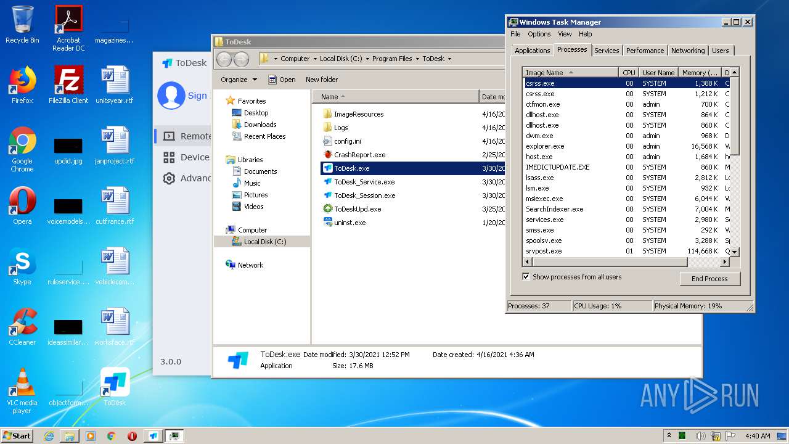Open Help menu in Task Manager

click(x=585, y=34)
